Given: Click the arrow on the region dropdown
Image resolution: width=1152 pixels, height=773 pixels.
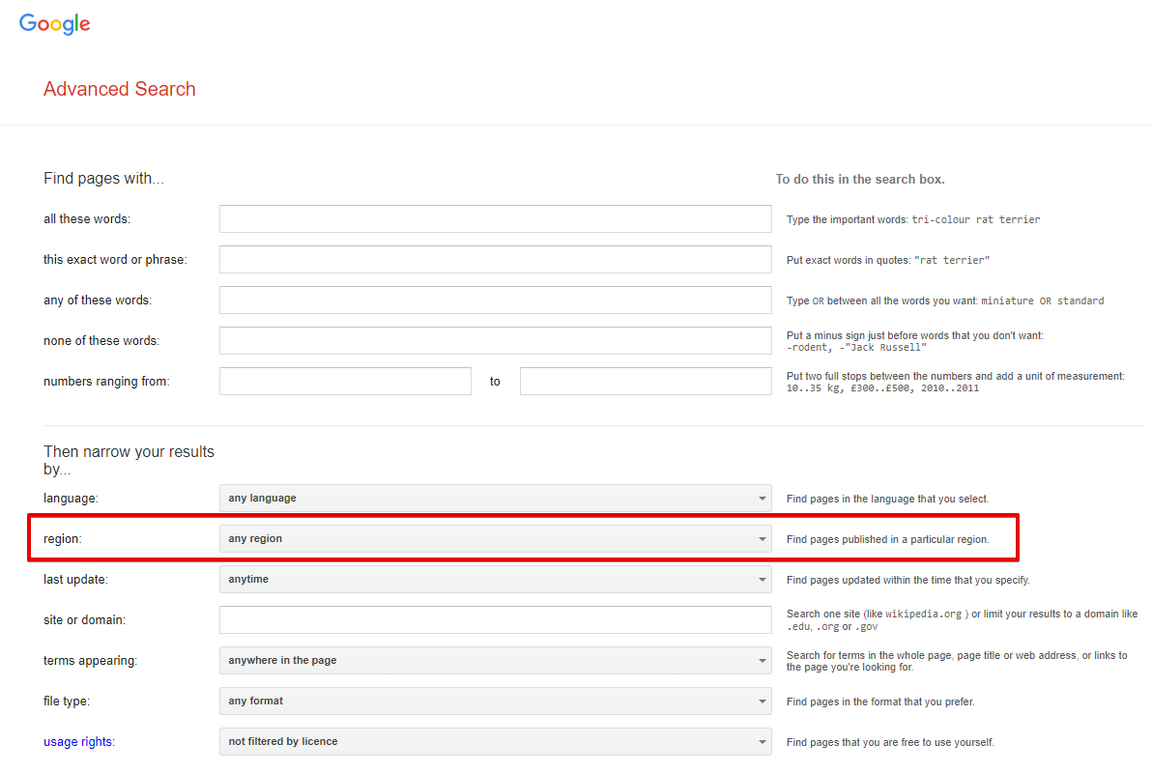Looking at the screenshot, I should pos(762,540).
